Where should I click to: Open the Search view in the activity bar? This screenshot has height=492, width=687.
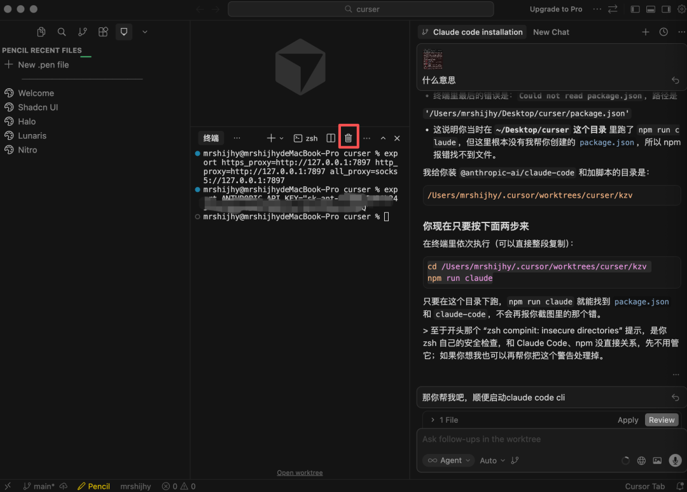[x=61, y=31]
